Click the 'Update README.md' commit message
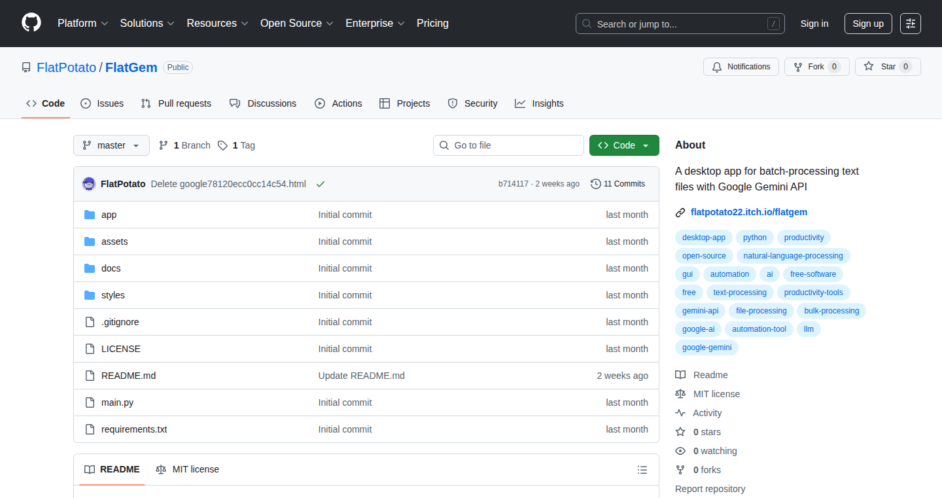The height and width of the screenshot is (498, 942). click(362, 376)
